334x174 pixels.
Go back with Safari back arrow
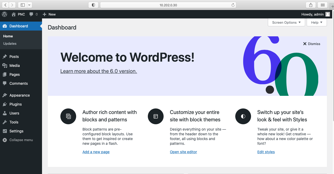pyautogui.click(x=6, y=5)
